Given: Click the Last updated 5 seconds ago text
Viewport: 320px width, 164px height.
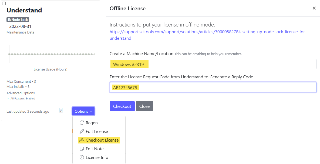Looking at the screenshot, I should [x=28, y=112].
